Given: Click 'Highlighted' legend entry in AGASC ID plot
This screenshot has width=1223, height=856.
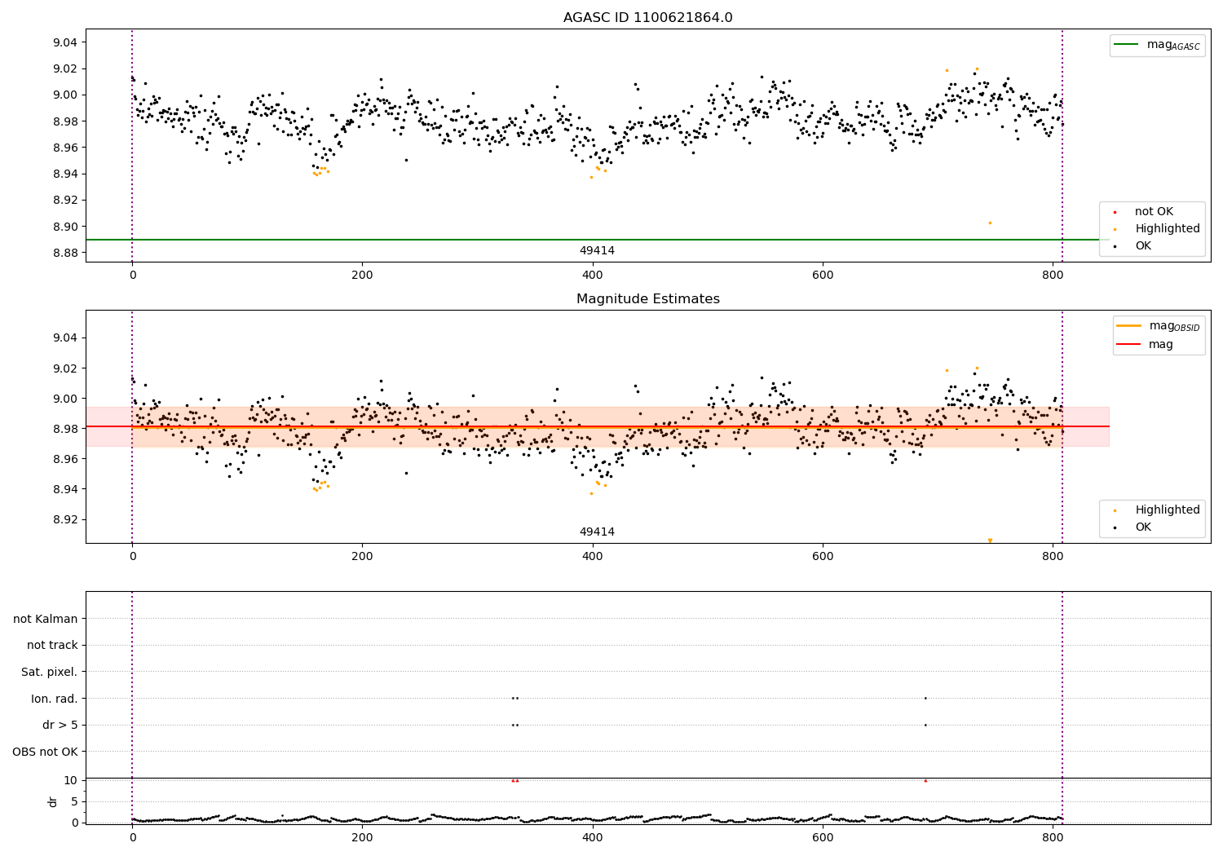Looking at the screenshot, I should (1158, 229).
